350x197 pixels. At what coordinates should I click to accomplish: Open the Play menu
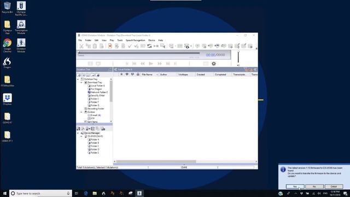(x=112, y=40)
